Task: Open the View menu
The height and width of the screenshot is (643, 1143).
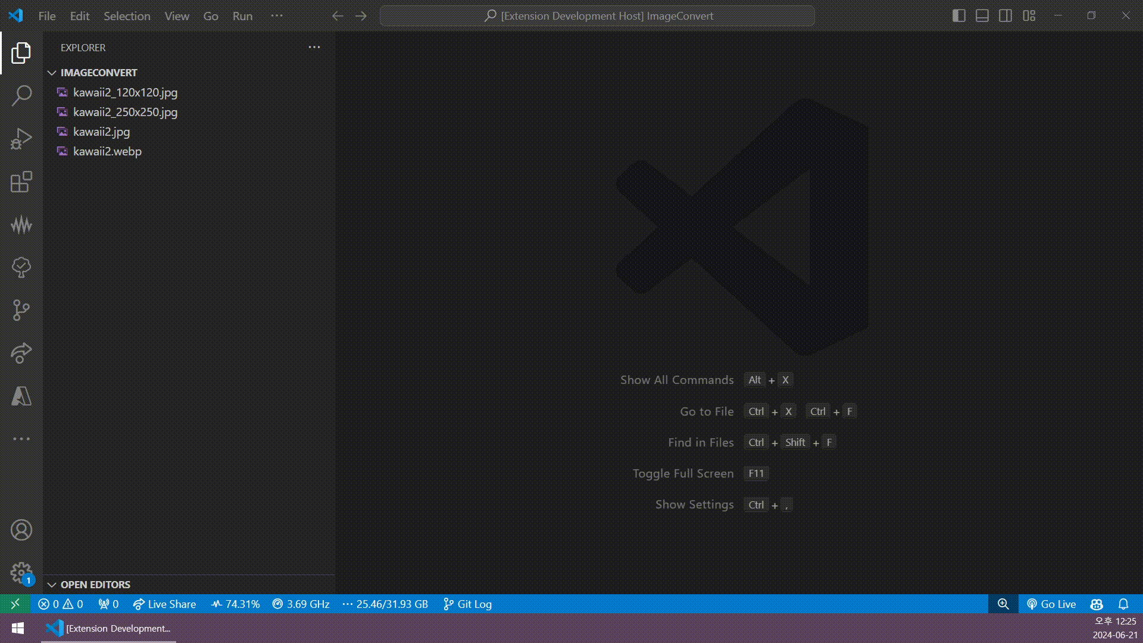Action: (177, 16)
